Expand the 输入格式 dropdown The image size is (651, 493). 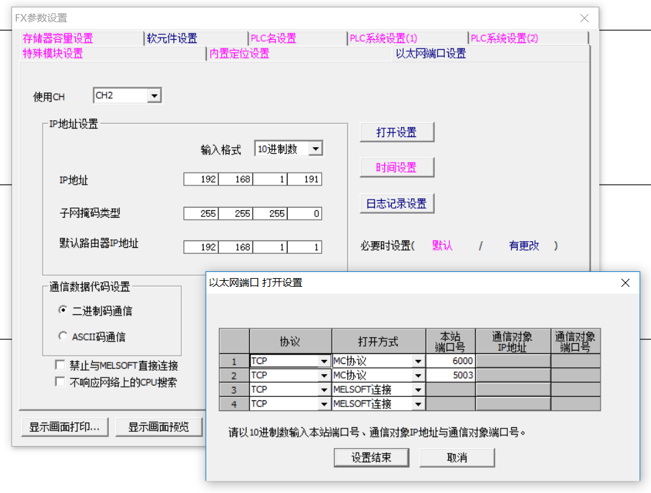pos(315,149)
